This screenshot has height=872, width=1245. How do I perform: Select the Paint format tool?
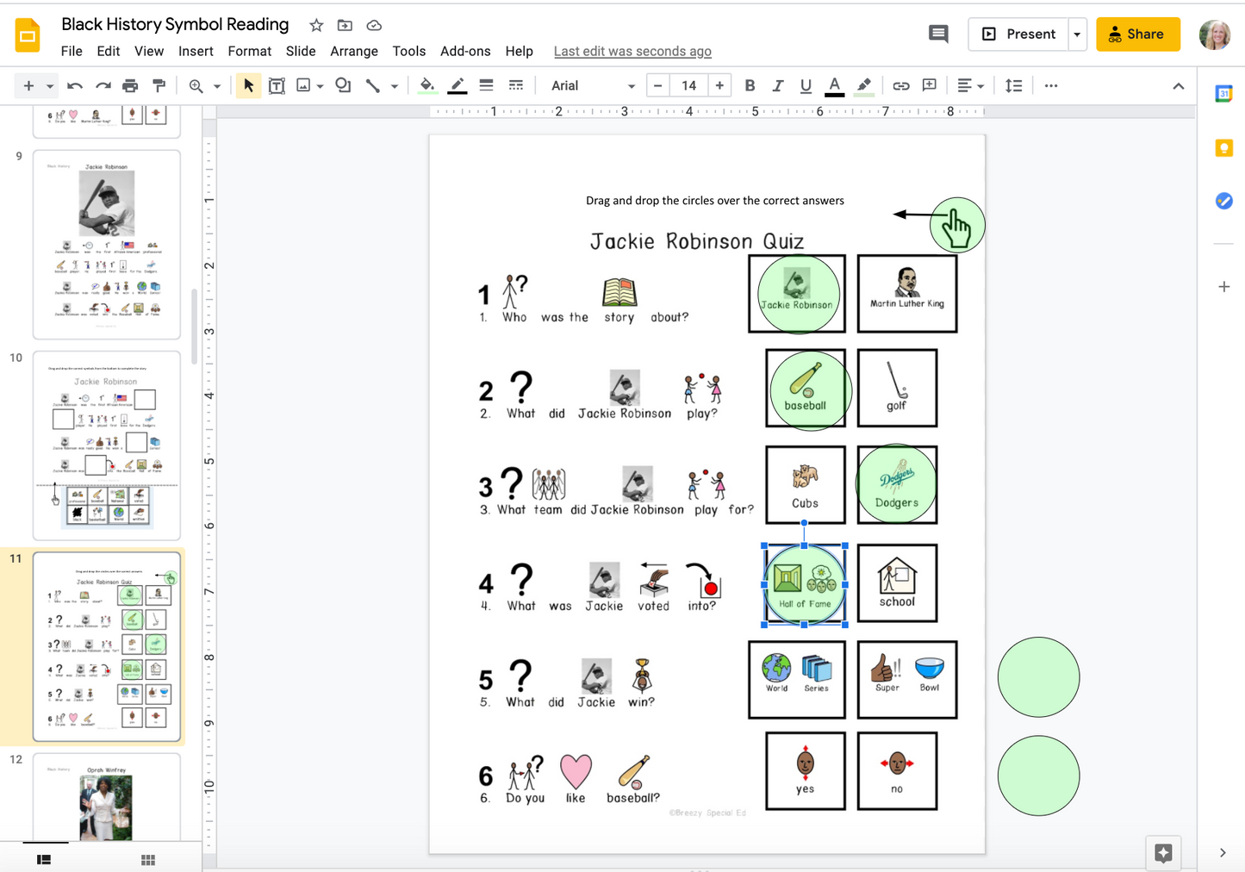point(159,85)
